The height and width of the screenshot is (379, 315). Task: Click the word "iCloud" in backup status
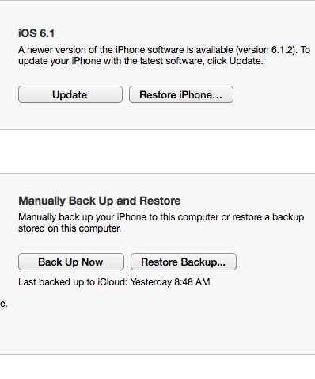[x=112, y=282]
